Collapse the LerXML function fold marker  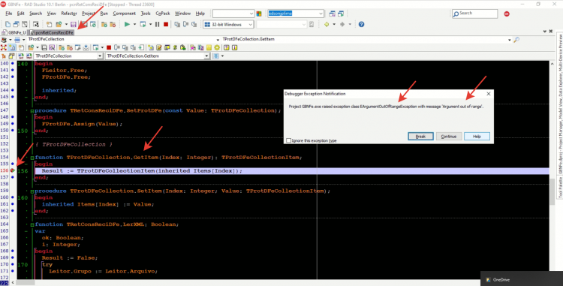(x=32, y=224)
